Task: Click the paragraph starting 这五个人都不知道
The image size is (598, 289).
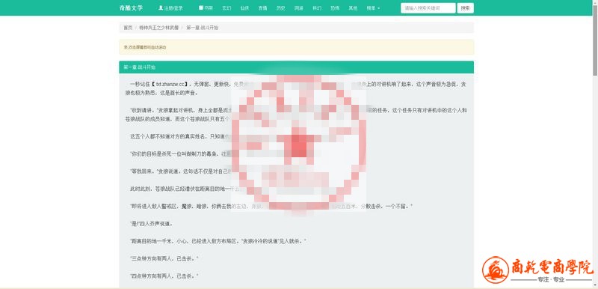Action: click(x=180, y=136)
